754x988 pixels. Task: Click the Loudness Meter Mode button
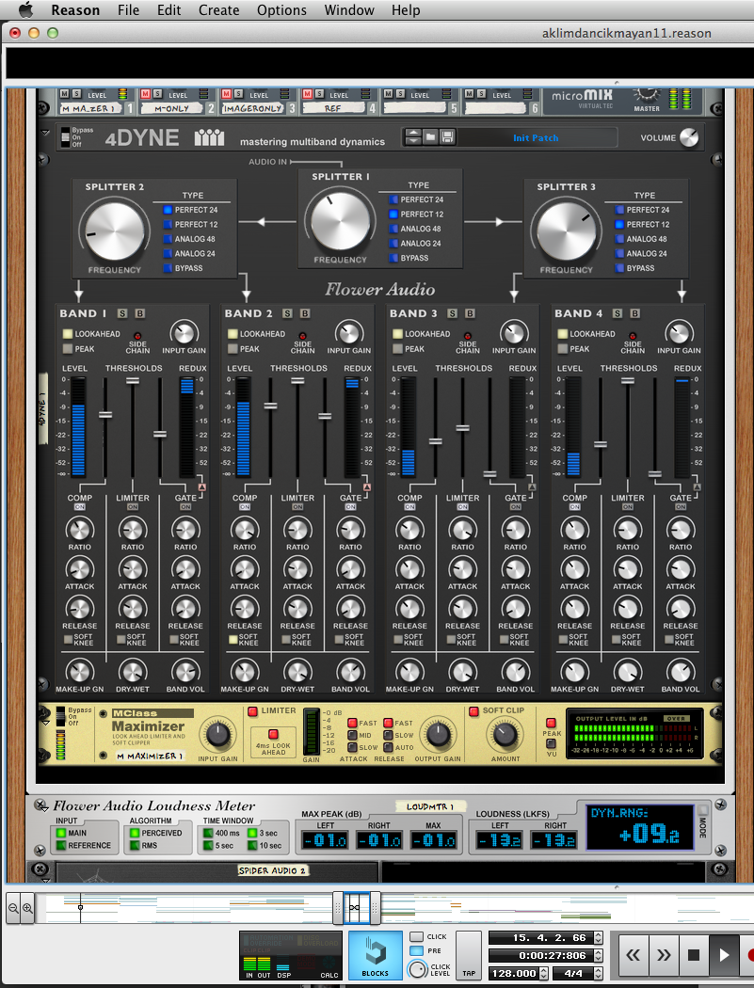click(702, 810)
